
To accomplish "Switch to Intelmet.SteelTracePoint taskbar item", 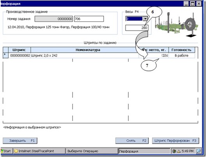I will coord(39,151).
